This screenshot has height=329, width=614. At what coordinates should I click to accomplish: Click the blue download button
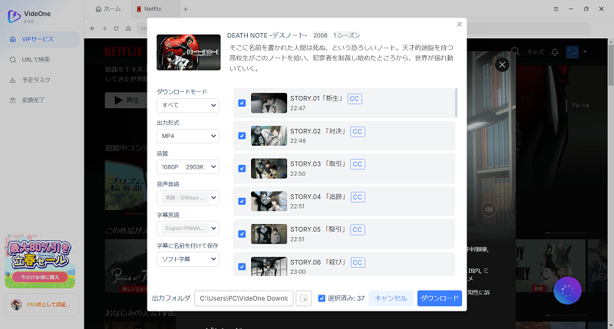pos(439,298)
